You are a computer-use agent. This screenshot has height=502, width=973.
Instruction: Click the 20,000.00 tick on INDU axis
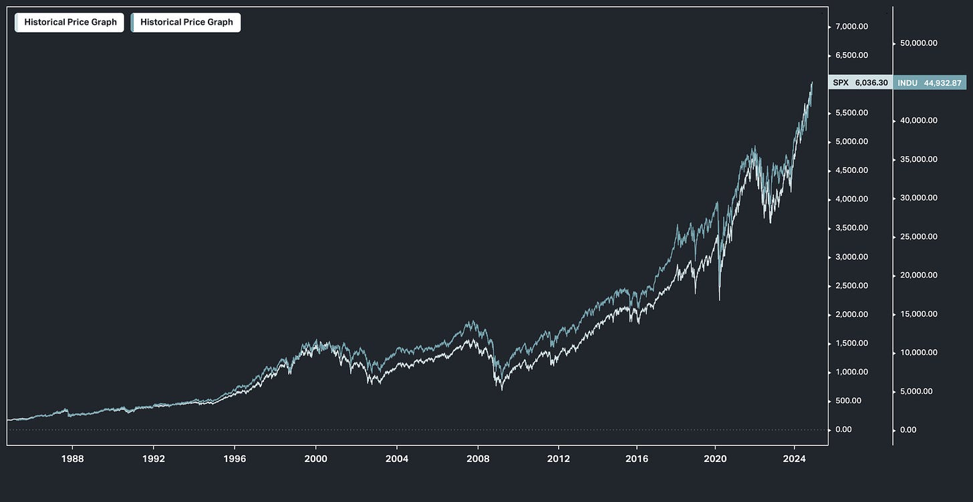pyautogui.click(x=919, y=275)
